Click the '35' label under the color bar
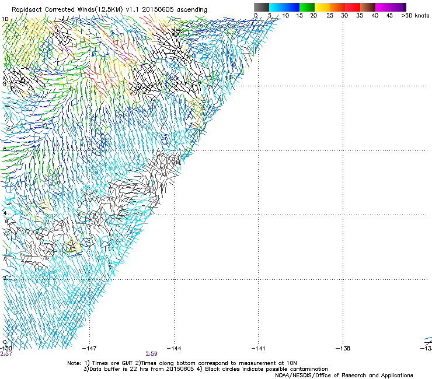432x379 pixels. point(360,16)
